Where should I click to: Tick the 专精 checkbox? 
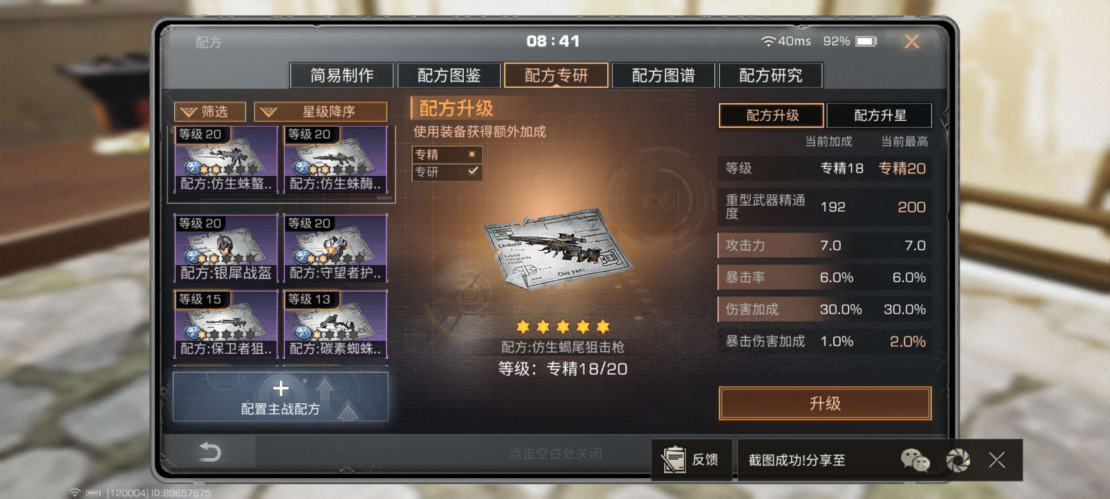coord(472,154)
